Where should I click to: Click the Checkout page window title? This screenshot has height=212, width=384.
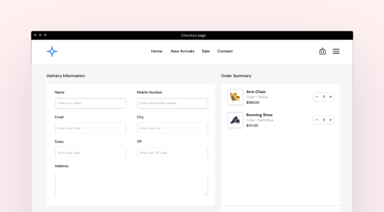pyautogui.click(x=193, y=35)
